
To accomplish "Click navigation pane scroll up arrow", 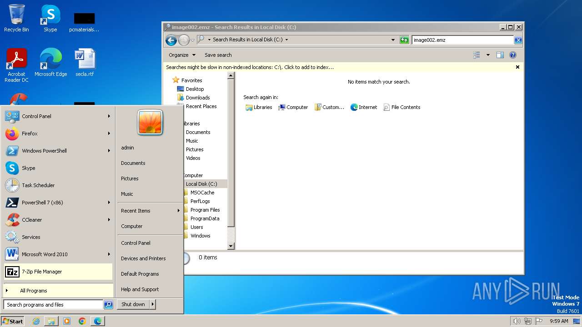I will pyautogui.click(x=231, y=75).
